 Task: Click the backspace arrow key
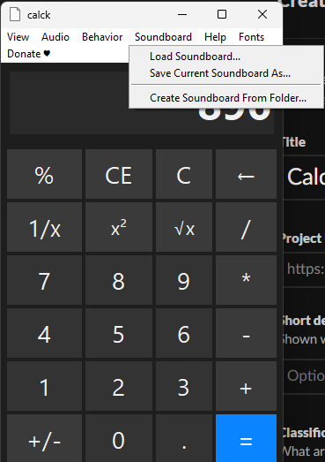click(246, 174)
